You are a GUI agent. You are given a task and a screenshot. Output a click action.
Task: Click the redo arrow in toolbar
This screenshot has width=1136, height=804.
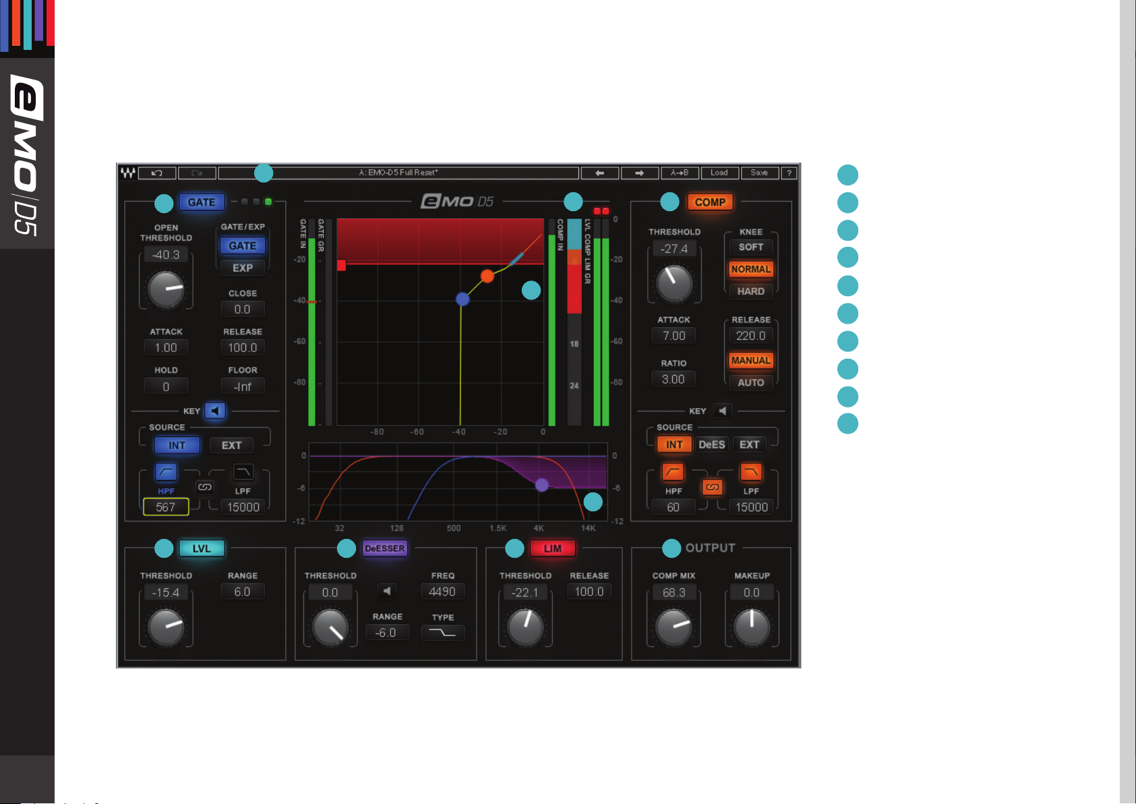[x=197, y=173]
